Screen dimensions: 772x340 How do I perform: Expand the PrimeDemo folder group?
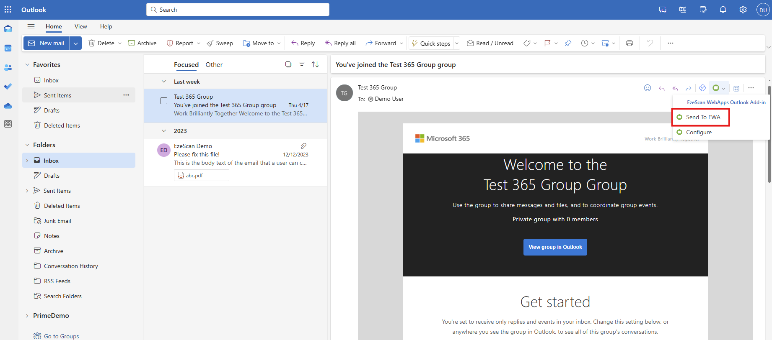click(27, 316)
